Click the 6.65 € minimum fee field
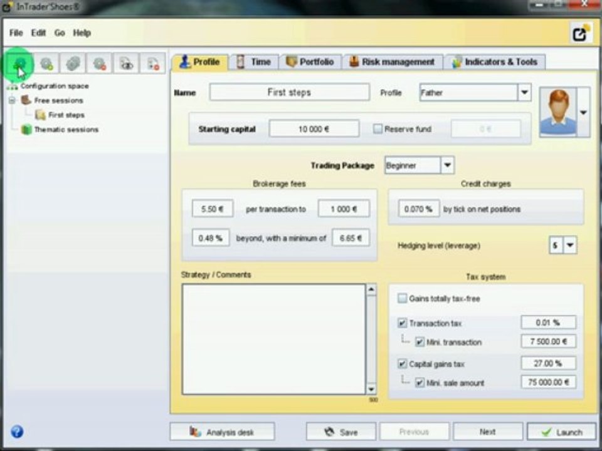This screenshot has width=602, height=451. 351,238
